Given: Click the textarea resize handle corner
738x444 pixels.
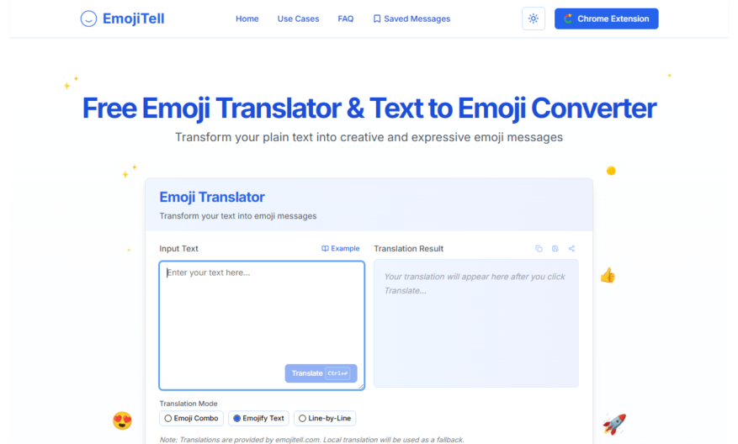Looking at the screenshot, I should coord(361,386).
